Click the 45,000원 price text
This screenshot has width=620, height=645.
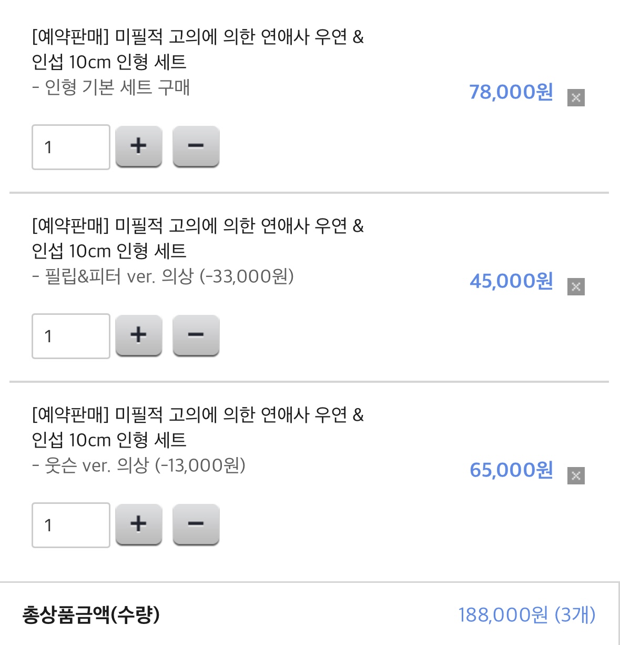click(511, 281)
